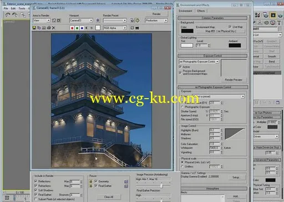The image size is (284, 202).
Task: Toggle the green channel button
Action: tap(77, 28)
